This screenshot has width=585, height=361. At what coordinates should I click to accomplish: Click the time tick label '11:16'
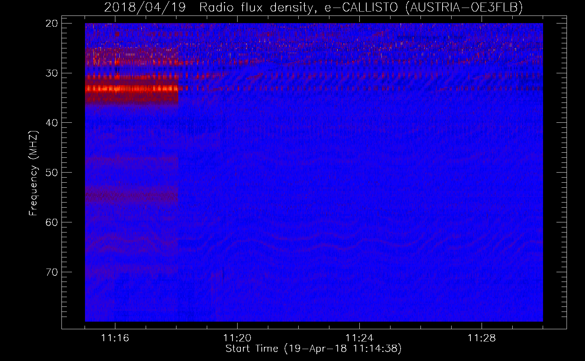[x=115, y=338]
